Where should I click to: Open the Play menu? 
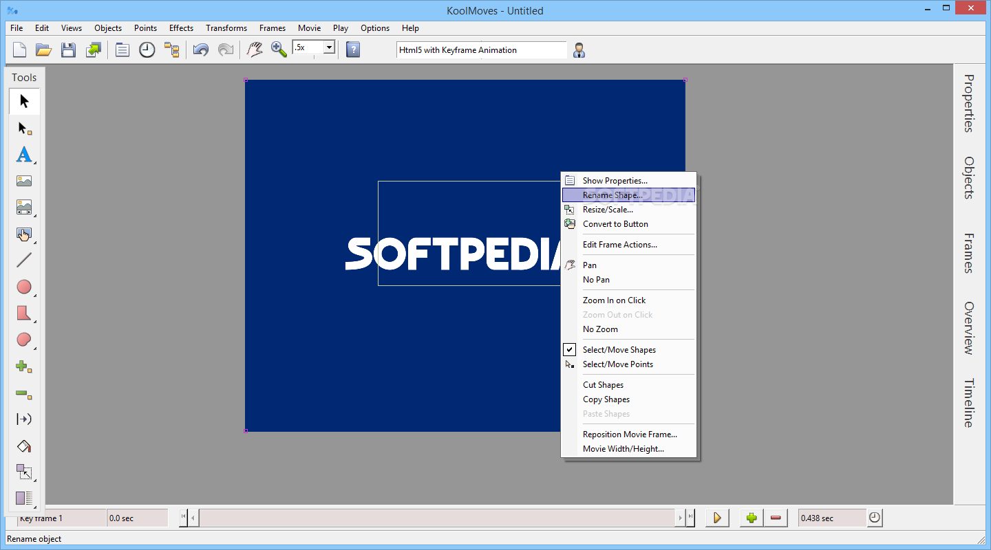tap(341, 28)
